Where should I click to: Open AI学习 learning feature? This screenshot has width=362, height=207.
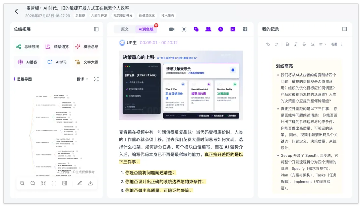point(57,62)
